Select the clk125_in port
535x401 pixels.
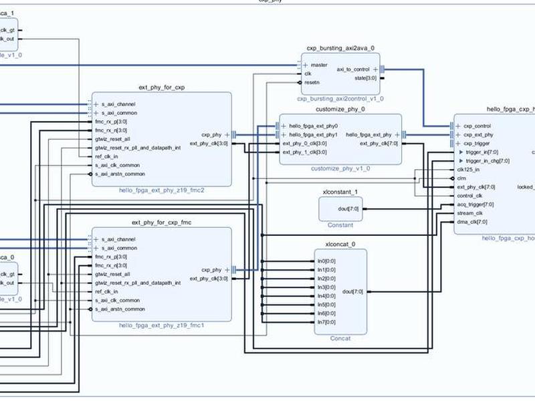[468, 170]
